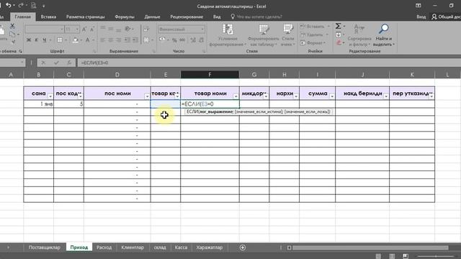Toggle underline Ч formatting

(45, 40)
